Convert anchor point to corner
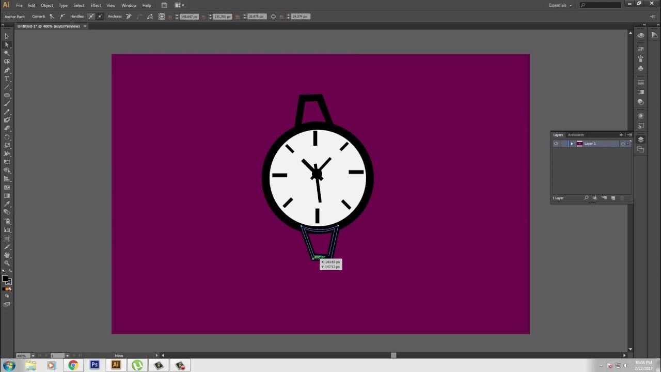This screenshot has height=372, width=661. point(52,17)
